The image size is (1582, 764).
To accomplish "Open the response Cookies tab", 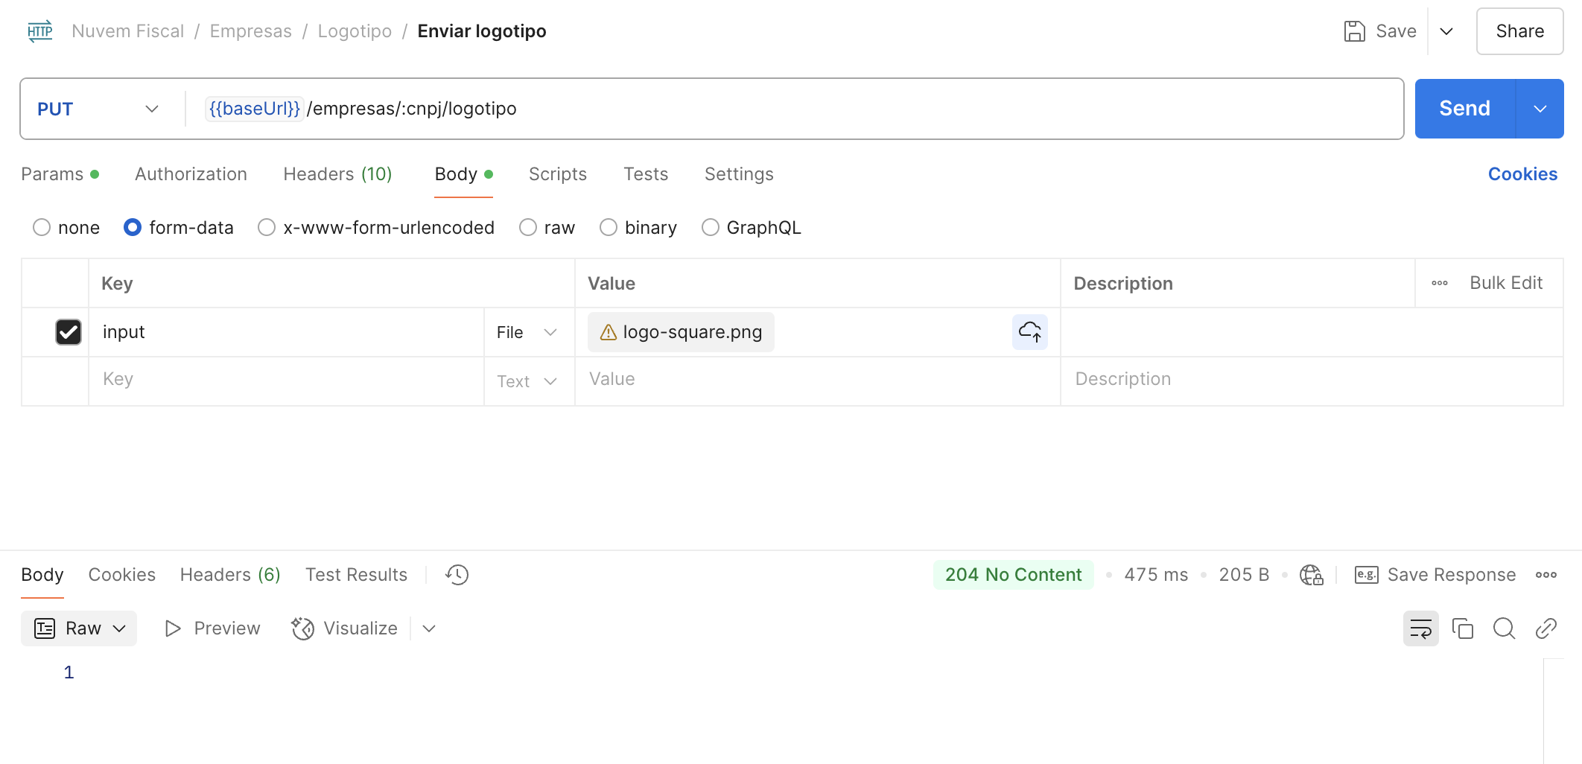I will tap(122, 575).
